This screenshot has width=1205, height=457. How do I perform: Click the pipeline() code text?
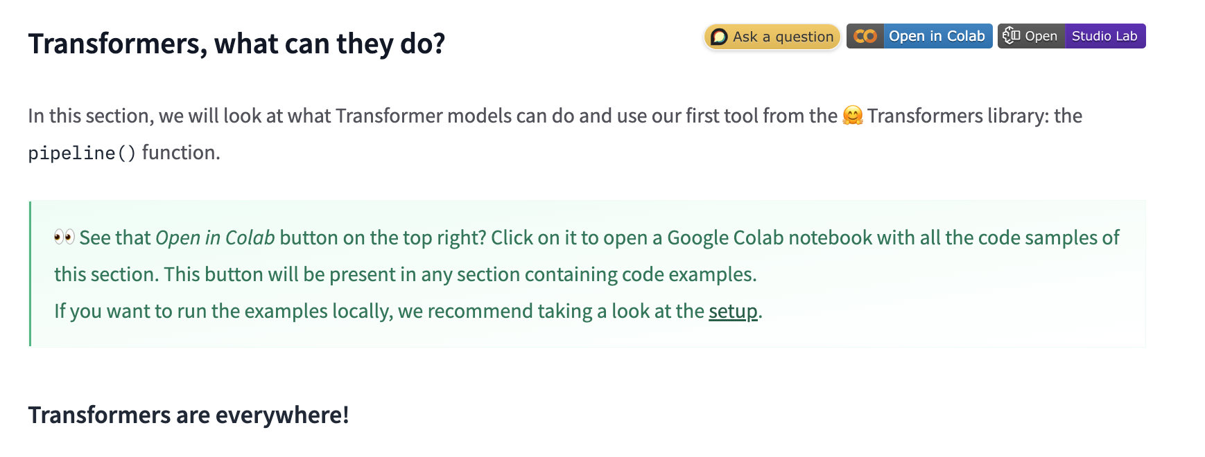pyautogui.click(x=82, y=153)
